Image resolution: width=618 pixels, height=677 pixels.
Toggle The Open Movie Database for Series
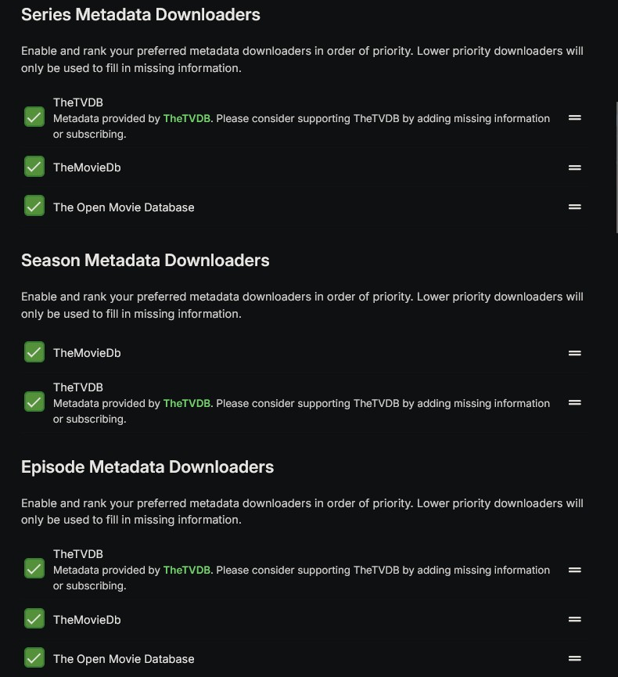pyautogui.click(x=34, y=206)
